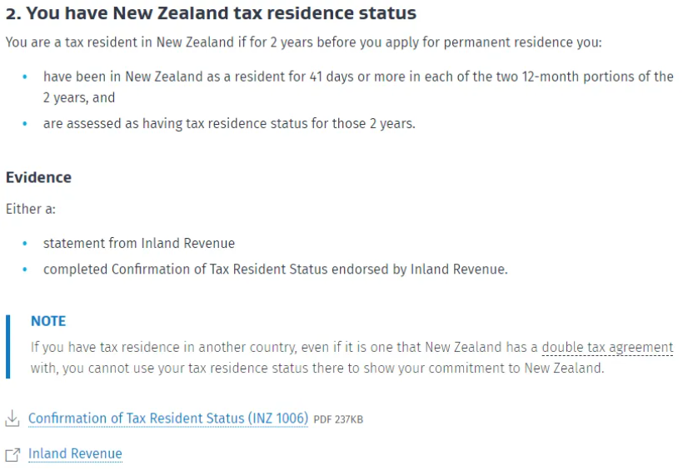Click the blue bullet before '41 days or more' item

[x=25, y=77]
